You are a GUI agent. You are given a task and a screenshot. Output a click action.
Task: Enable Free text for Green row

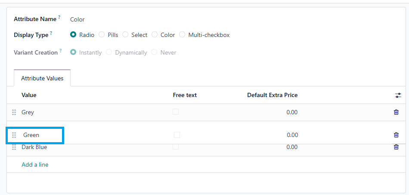click(x=177, y=135)
